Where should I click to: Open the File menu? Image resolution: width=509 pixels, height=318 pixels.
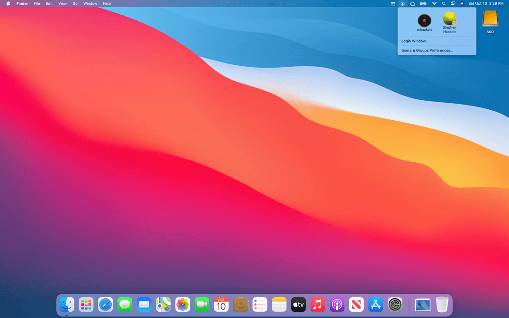(x=37, y=4)
